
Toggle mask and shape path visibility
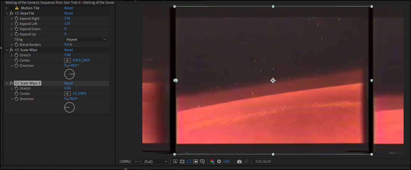coord(189,161)
